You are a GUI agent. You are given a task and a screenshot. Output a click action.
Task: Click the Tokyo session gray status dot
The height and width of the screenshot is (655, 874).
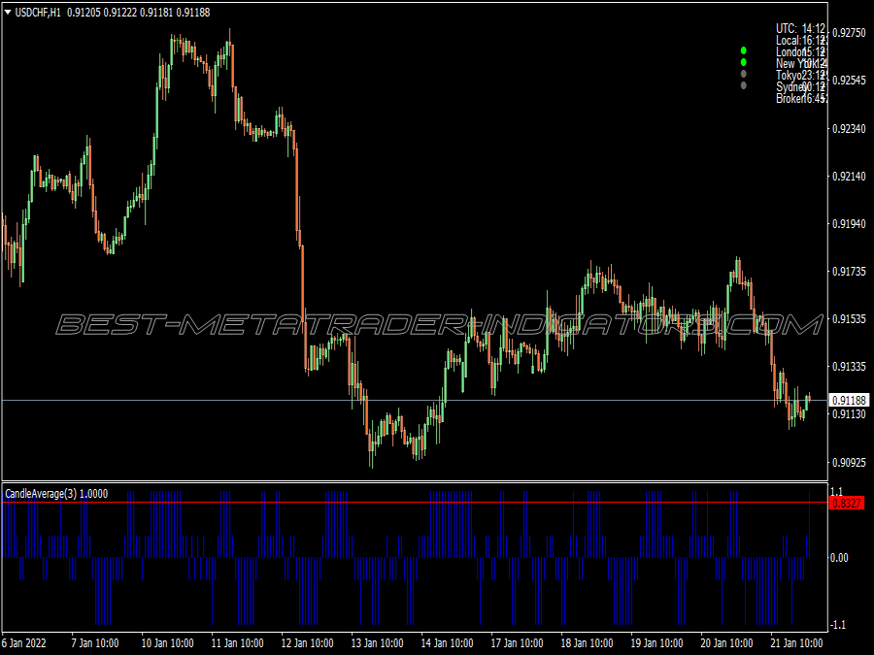coord(743,74)
